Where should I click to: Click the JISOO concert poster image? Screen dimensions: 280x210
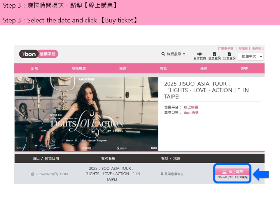(86, 114)
